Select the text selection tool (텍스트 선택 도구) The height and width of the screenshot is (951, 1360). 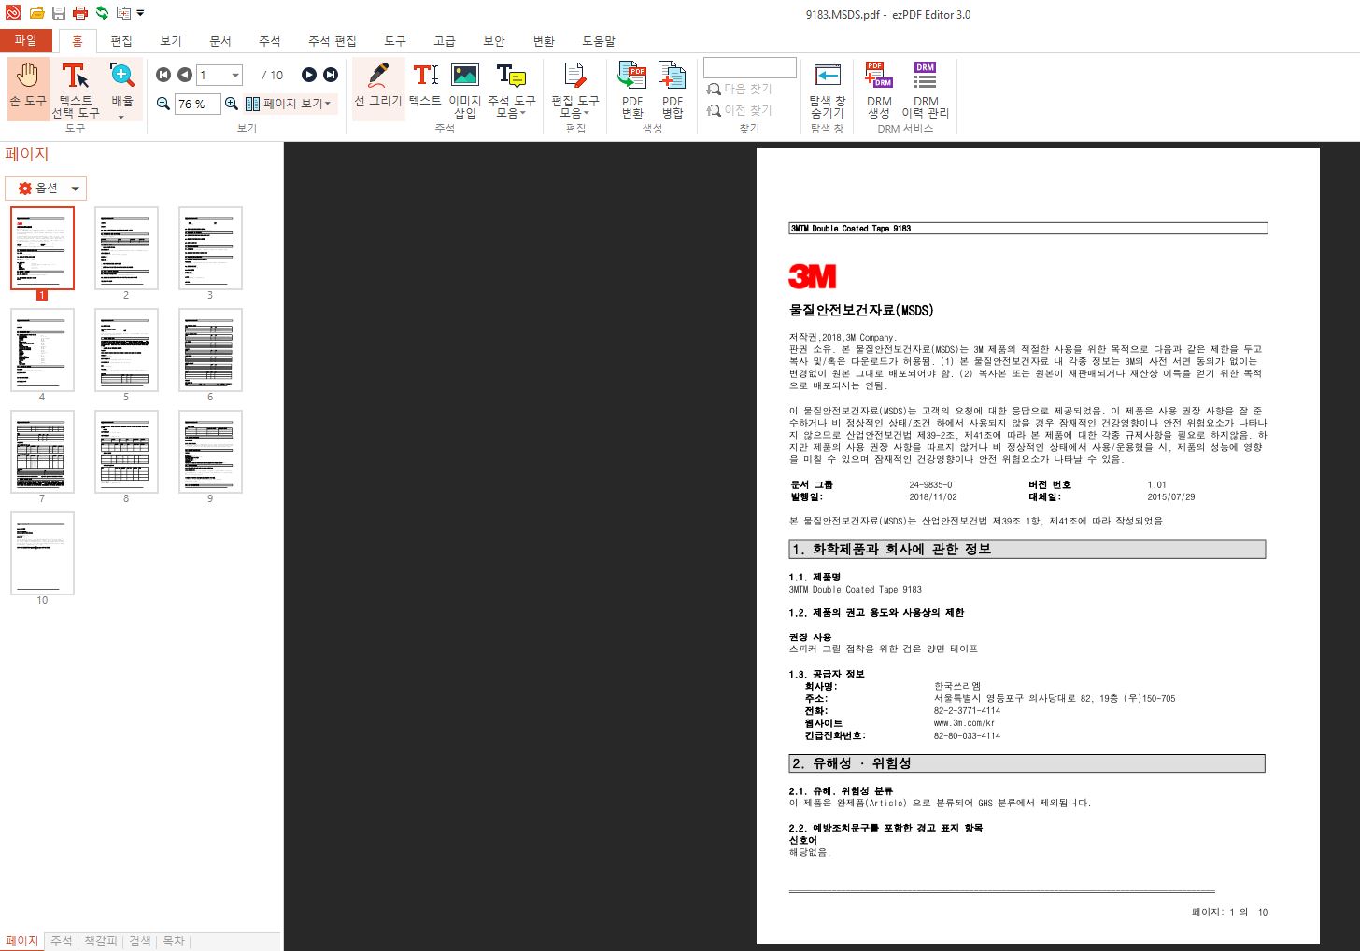point(76,90)
